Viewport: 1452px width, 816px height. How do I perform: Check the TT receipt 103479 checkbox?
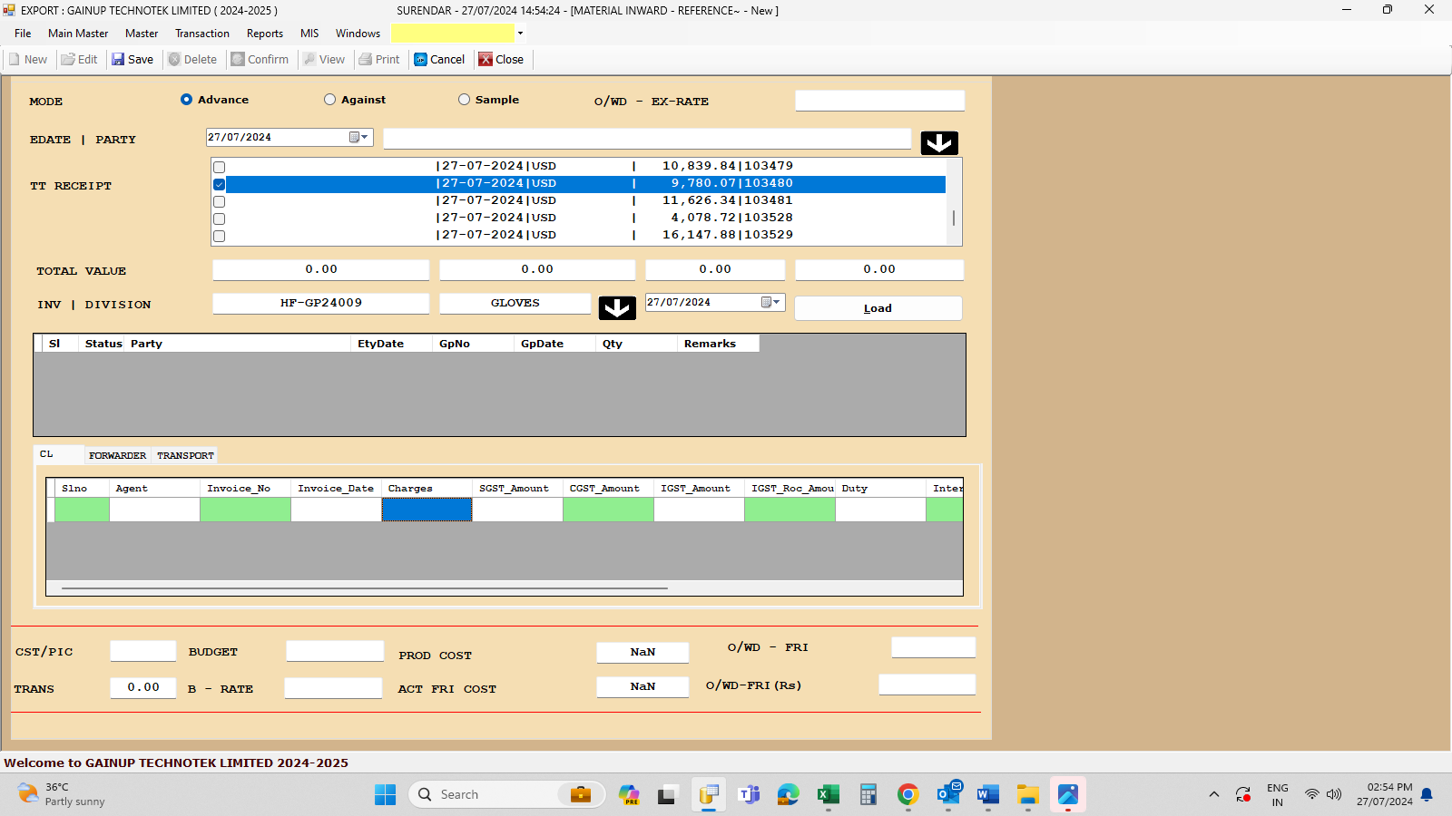[x=220, y=167]
